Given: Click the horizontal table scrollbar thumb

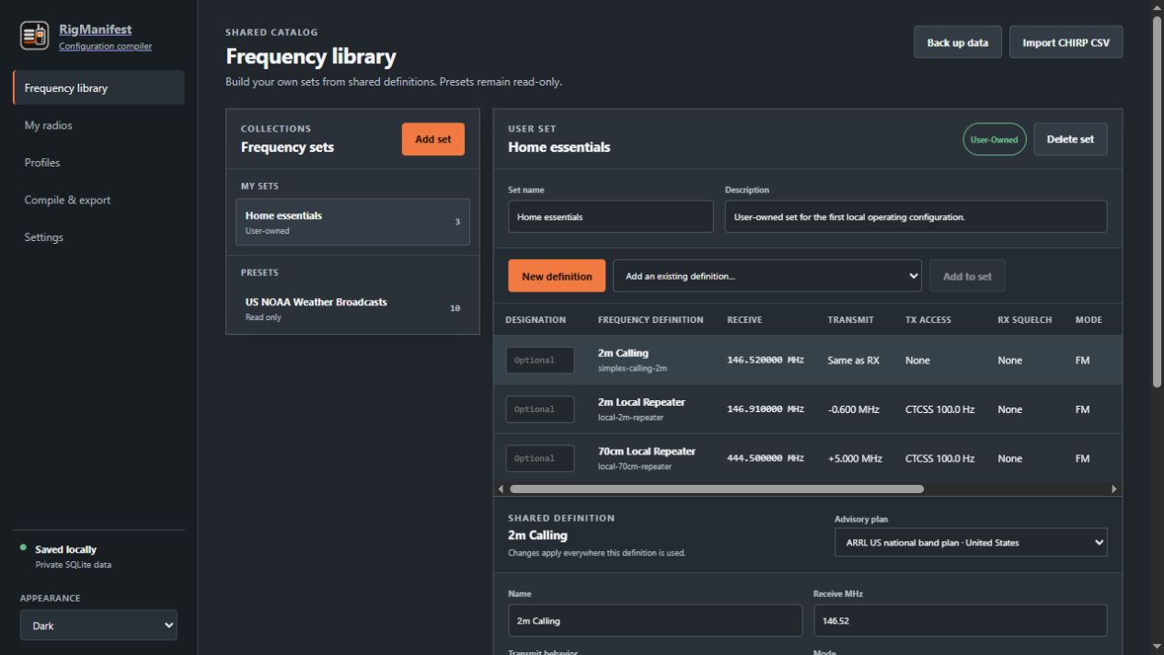Looking at the screenshot, I should coord(716,489).
